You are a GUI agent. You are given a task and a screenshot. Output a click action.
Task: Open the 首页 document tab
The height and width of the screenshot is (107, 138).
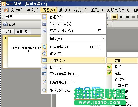[x=21, y=24]
